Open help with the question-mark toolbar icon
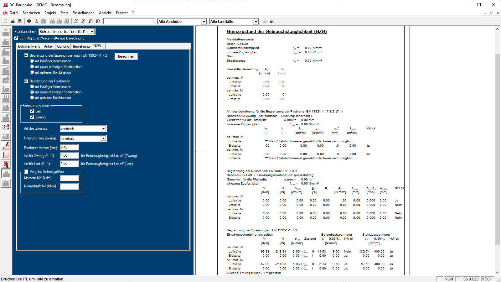 (265, 21)
